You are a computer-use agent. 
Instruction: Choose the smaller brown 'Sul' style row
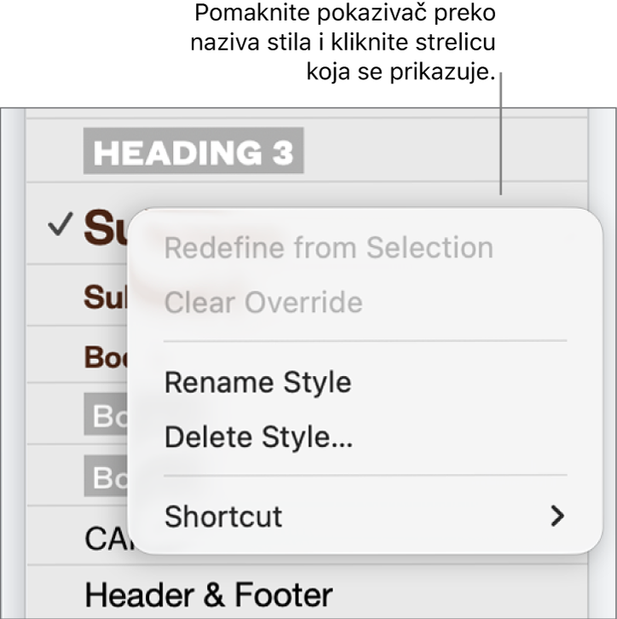104,298
